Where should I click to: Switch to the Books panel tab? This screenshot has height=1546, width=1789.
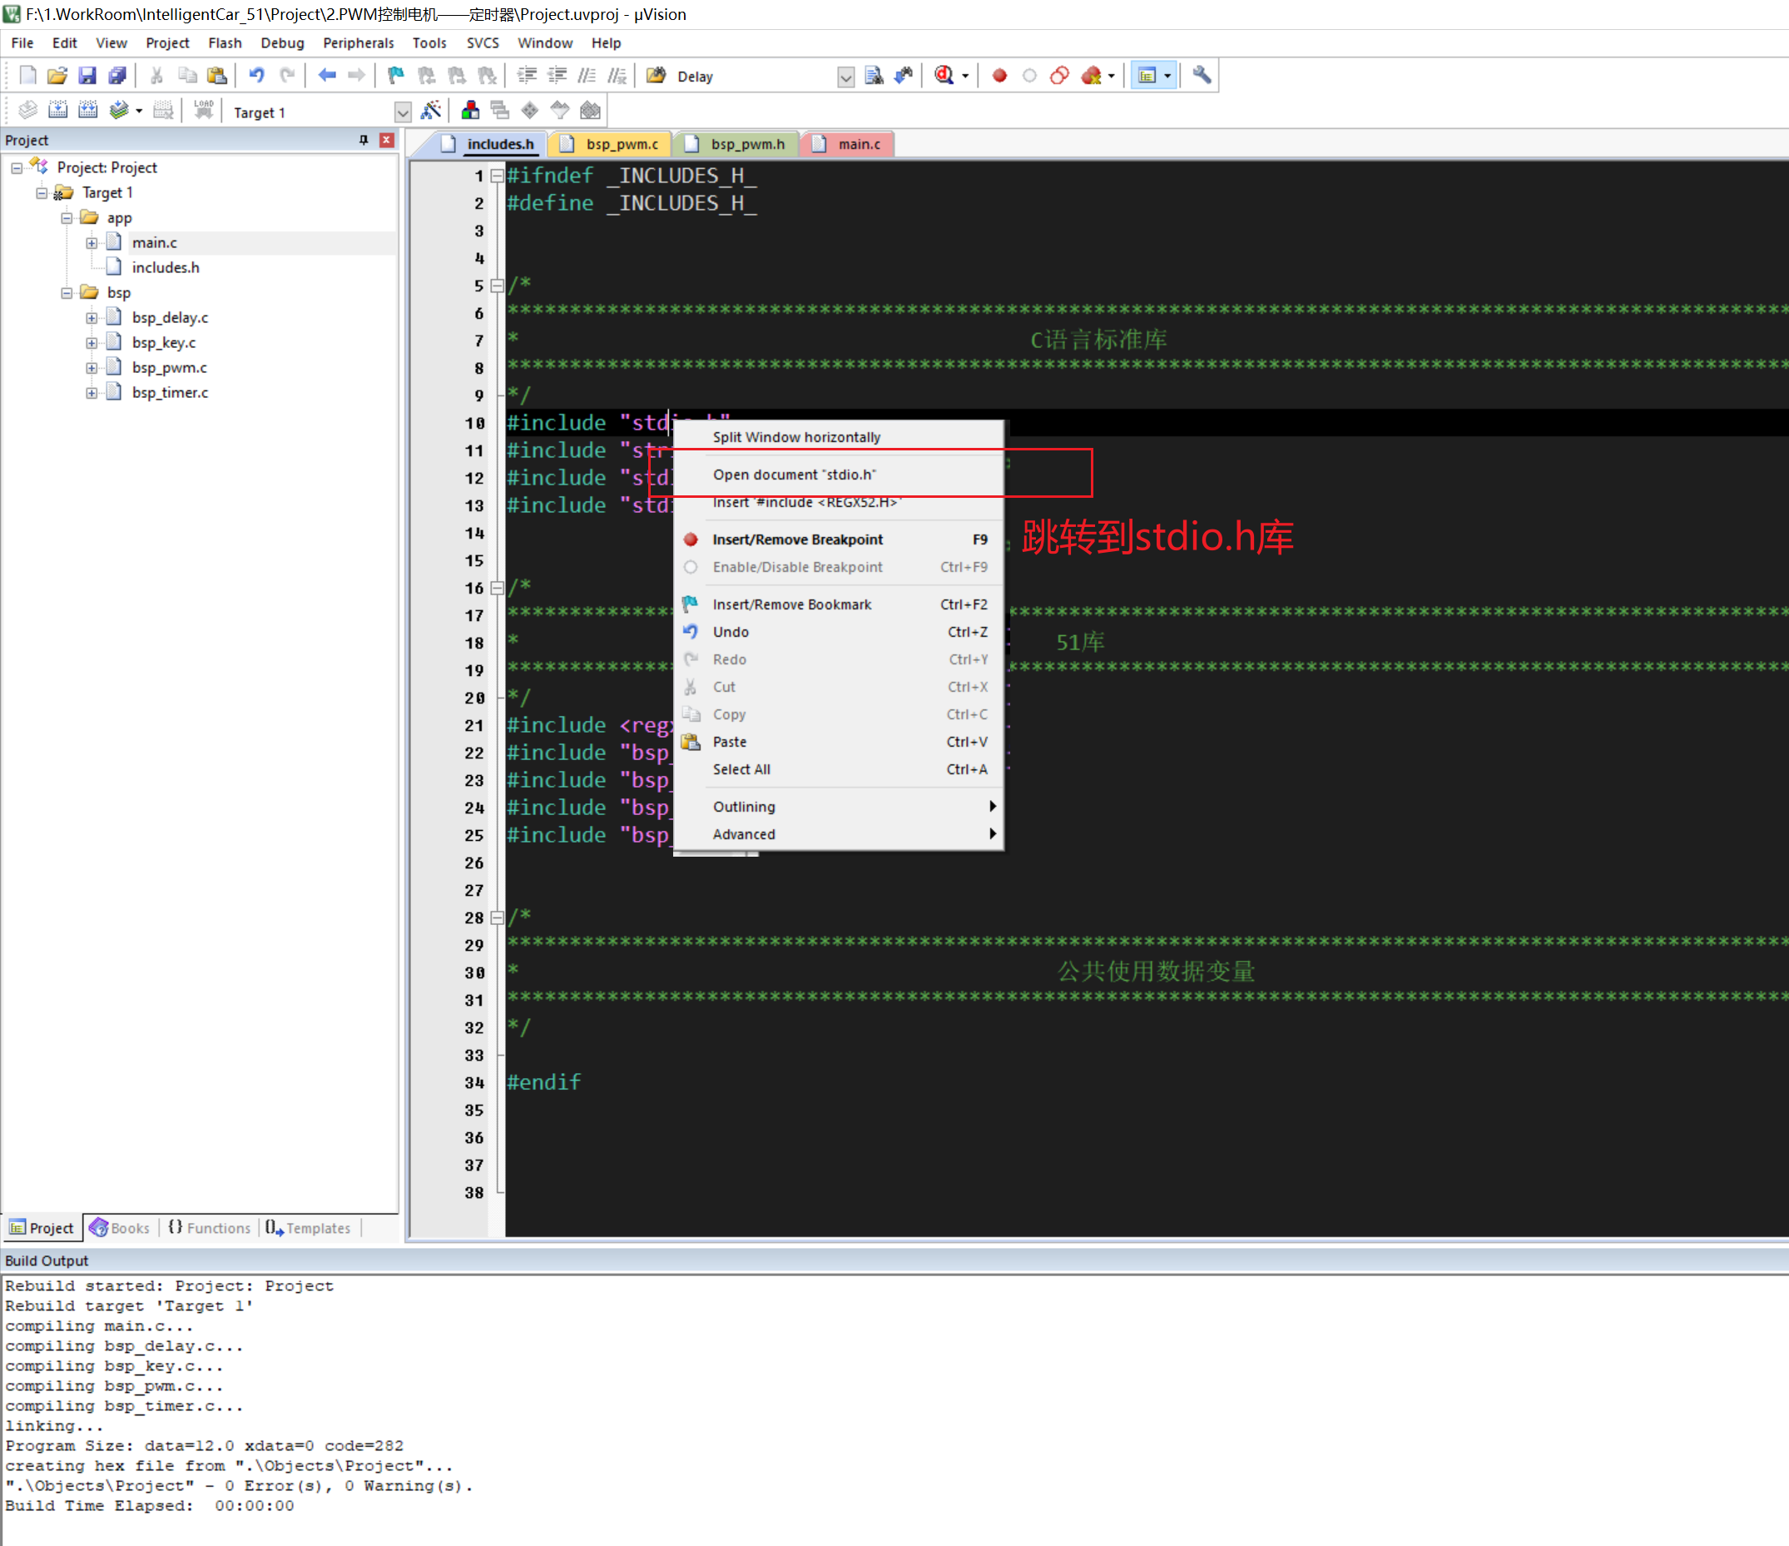121,1229
